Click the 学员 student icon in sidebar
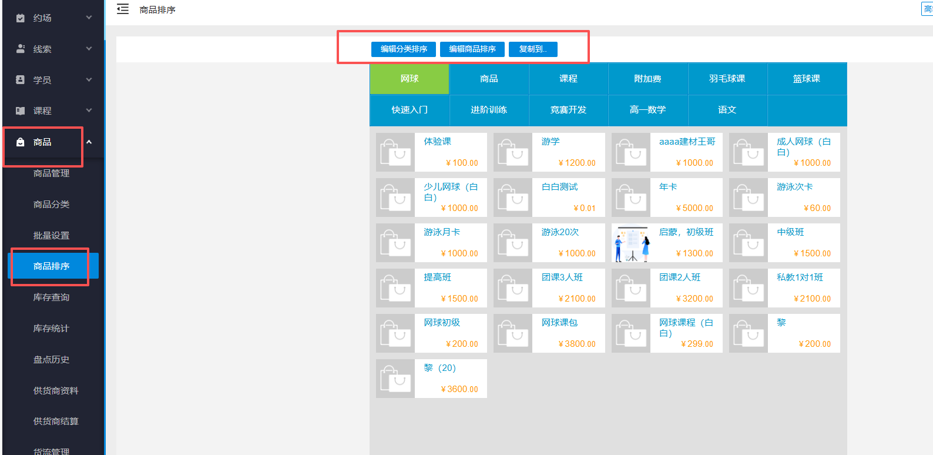The width and height of the screenshot is (933, 455). pyautogui.click(x=21, y=80)
